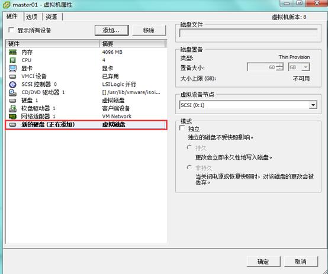Select the SCSI 控制器 0 row label
328x274 pixels.
39,84
